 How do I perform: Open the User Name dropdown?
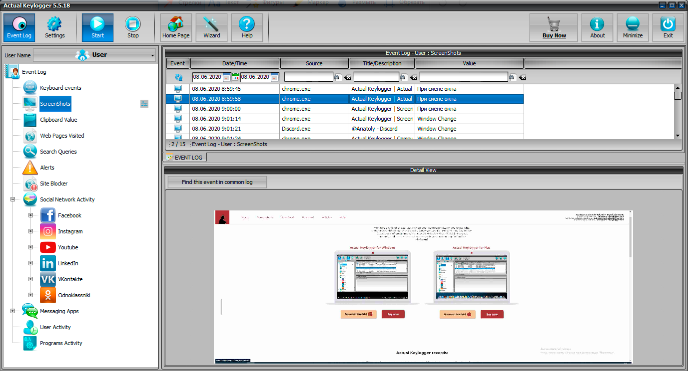[x=95, y=55]
